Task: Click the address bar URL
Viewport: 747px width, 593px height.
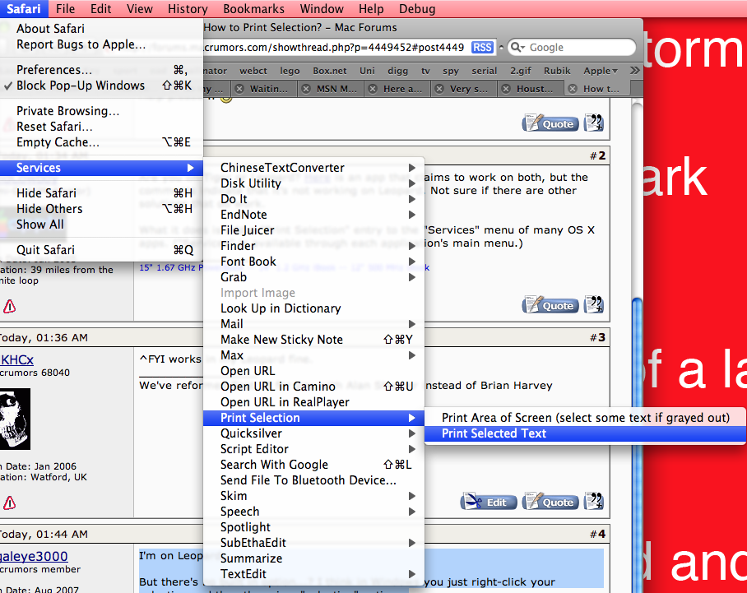Action: 334,48
